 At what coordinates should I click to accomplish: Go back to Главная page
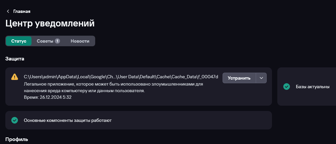pos(22,11)
